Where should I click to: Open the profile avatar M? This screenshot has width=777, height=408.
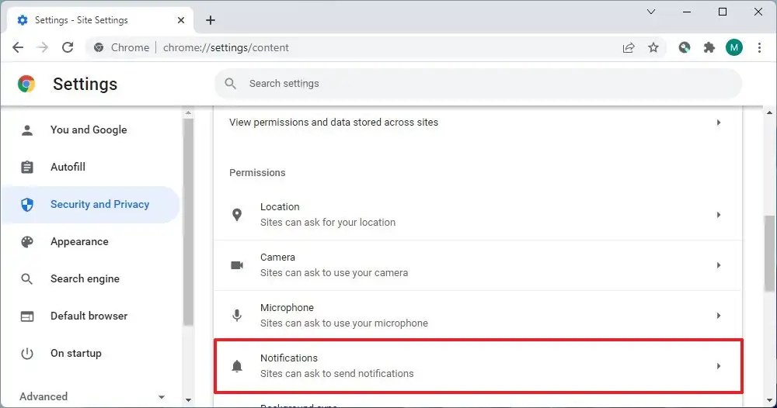click(x=734, y=47)
